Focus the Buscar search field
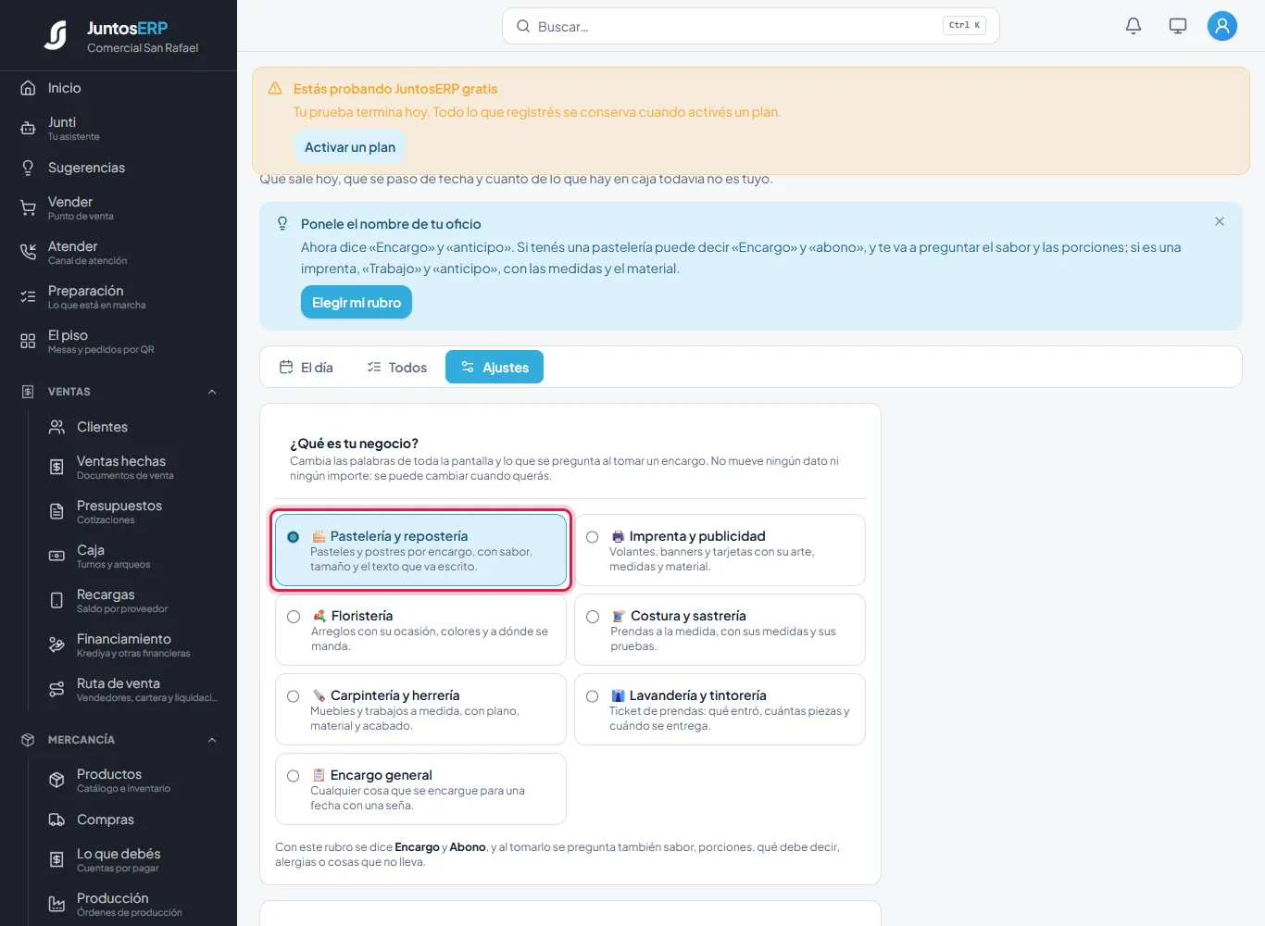 click(750, 26)
